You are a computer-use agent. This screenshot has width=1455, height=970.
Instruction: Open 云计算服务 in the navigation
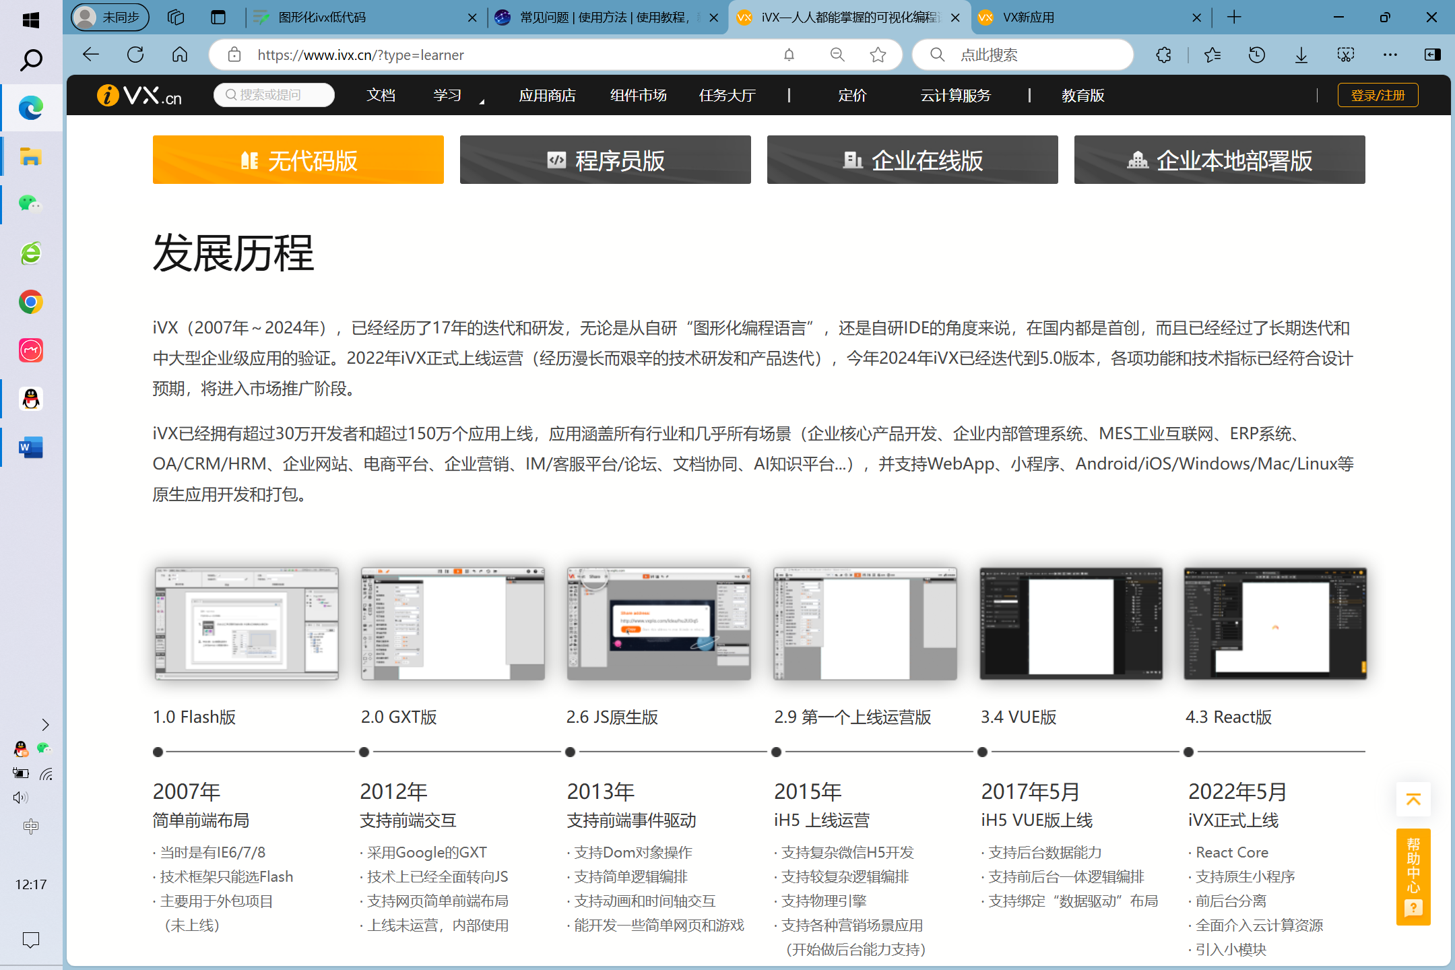[956, 96]
